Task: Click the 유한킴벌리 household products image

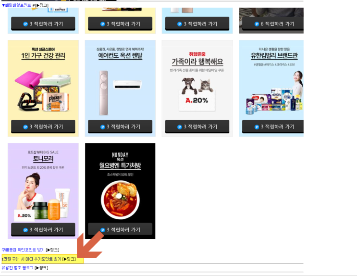Action: (274, 93)
